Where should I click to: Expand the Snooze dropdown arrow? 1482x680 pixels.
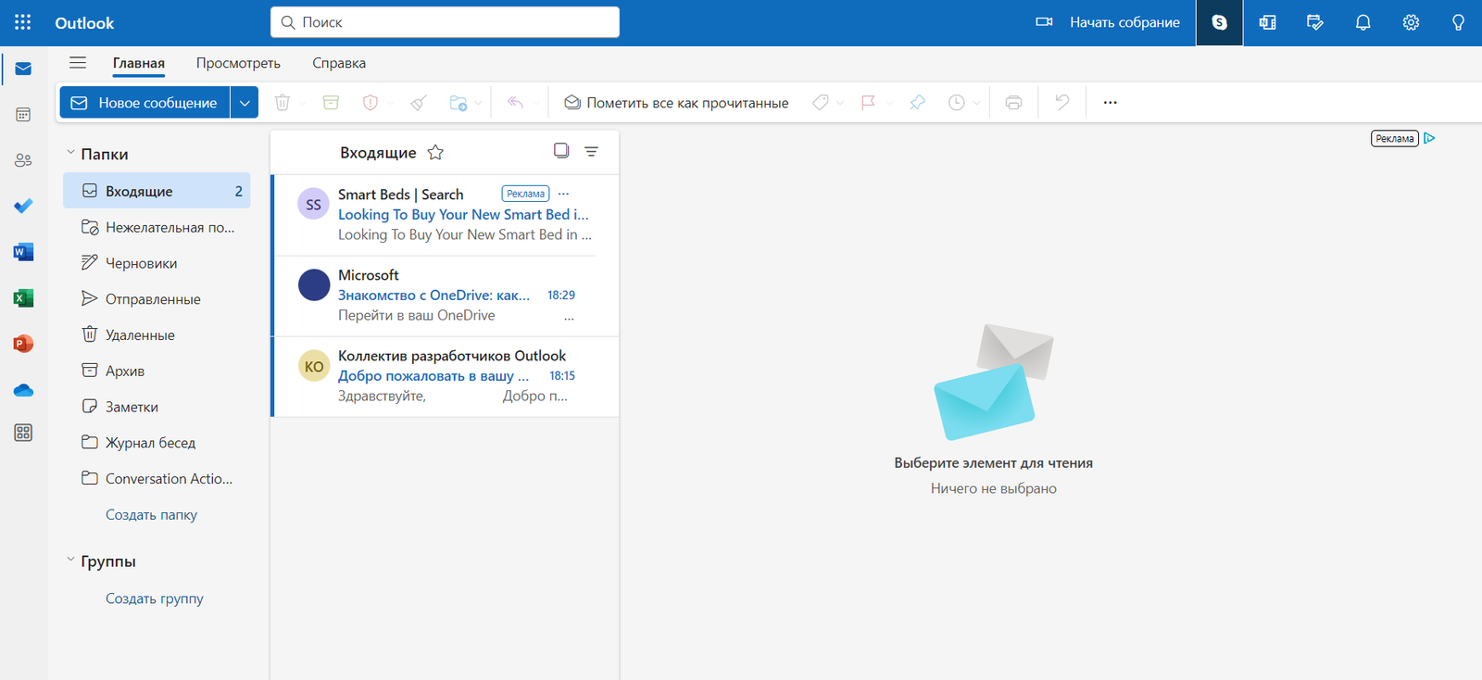click(x=976, y=103)
